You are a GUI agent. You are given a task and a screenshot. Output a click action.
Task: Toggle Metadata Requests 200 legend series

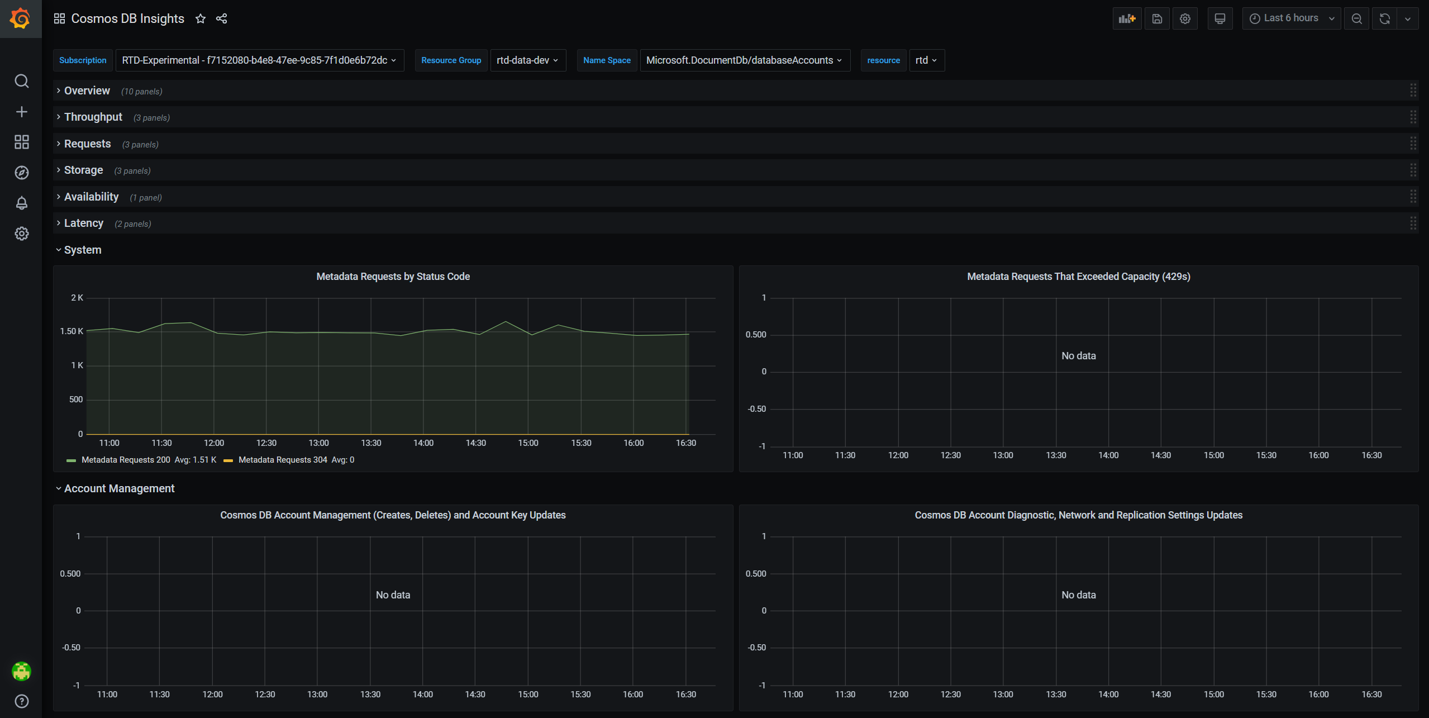click(x=126, y=460)
